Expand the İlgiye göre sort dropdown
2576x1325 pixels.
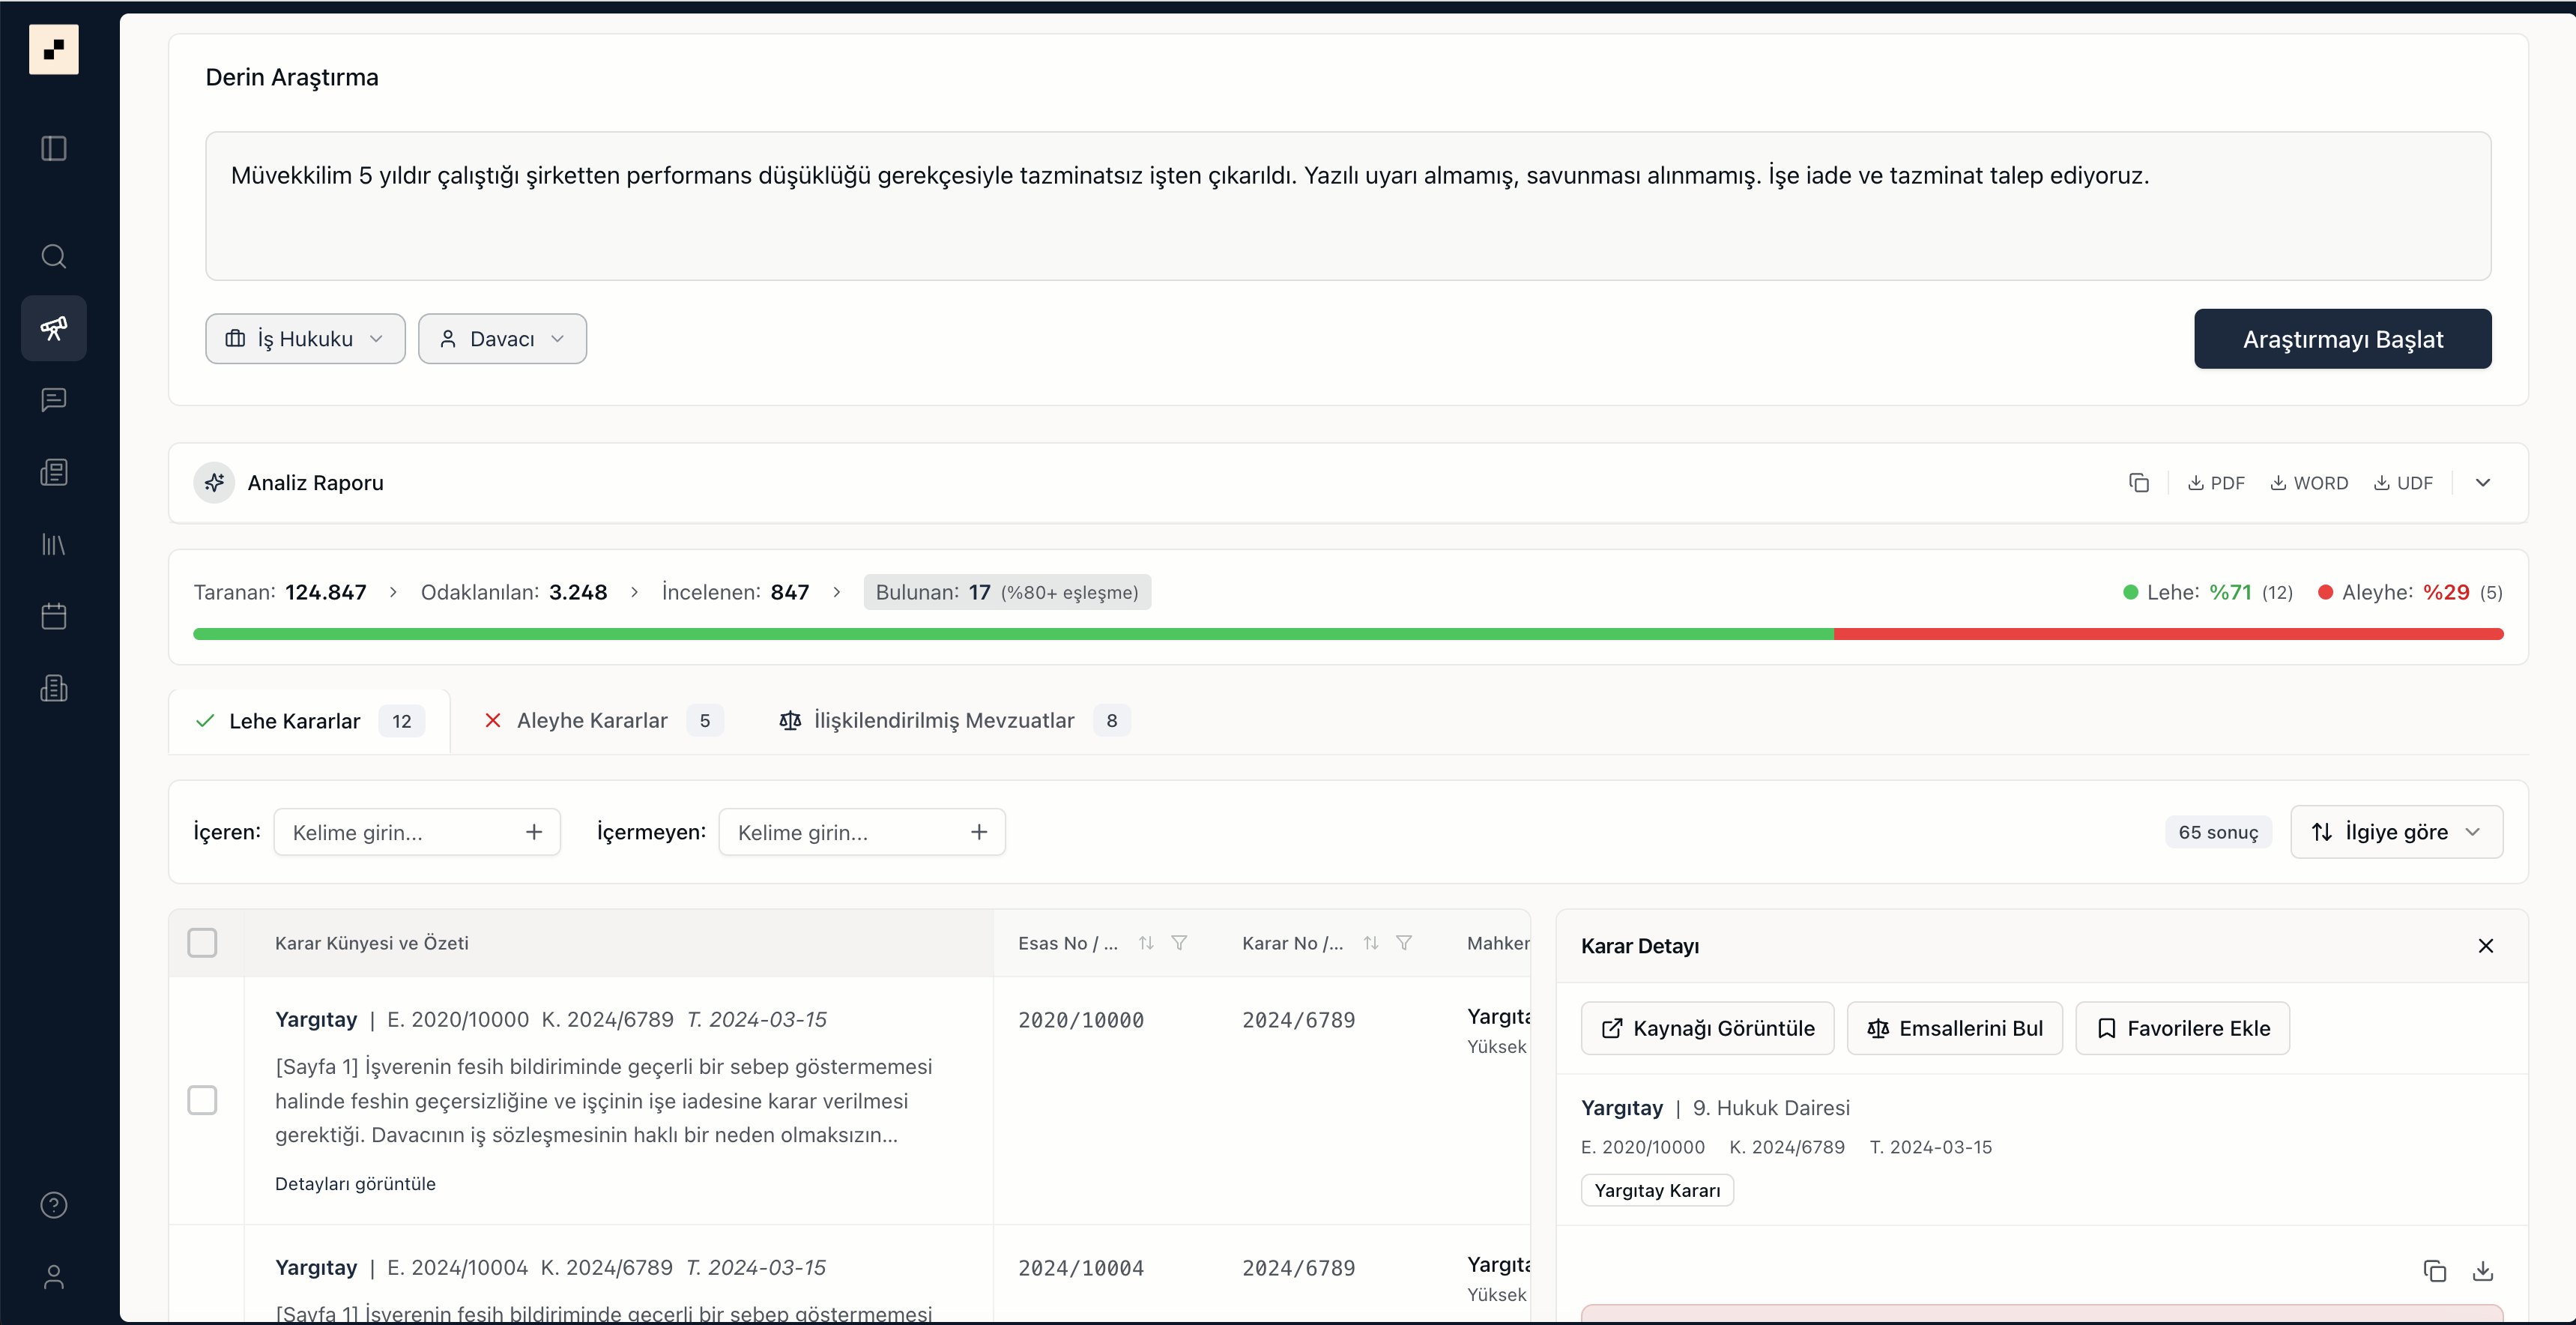pyautogui.click(x=2396, y=832)
